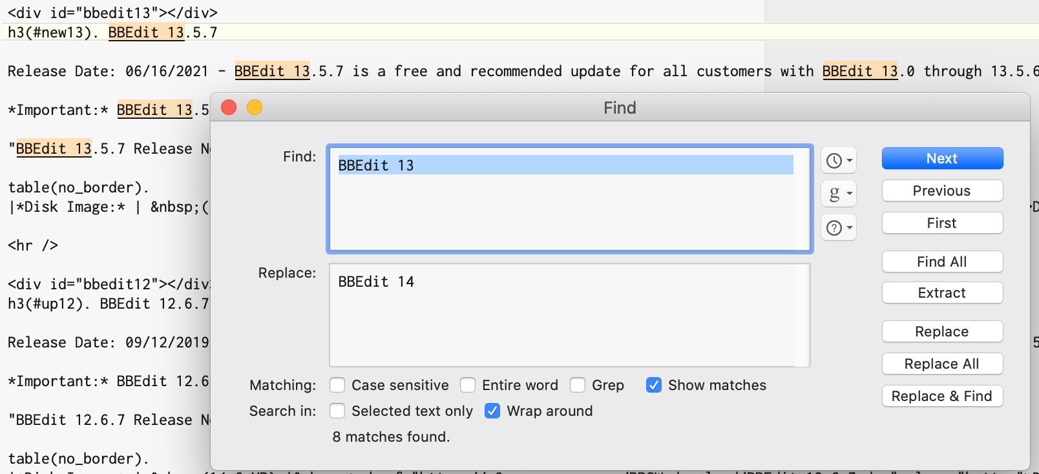
Task: Enable the Entire word option
Action: pos(468,386)
